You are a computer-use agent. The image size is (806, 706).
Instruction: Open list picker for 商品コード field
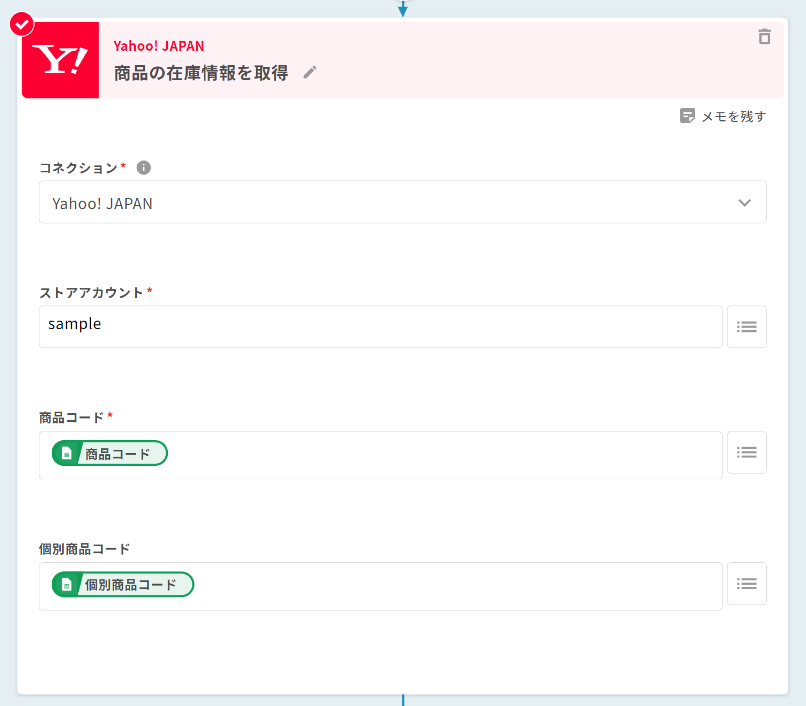click(746, 452)
